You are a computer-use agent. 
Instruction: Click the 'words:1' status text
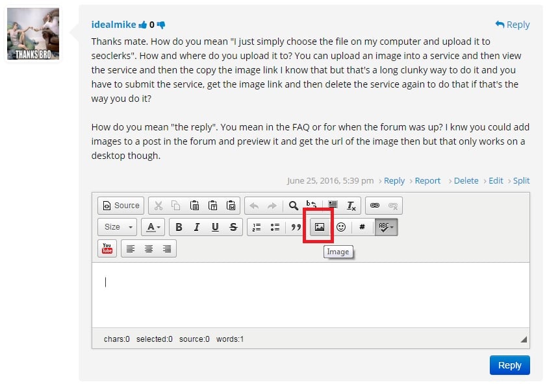[x=230, y=339]
